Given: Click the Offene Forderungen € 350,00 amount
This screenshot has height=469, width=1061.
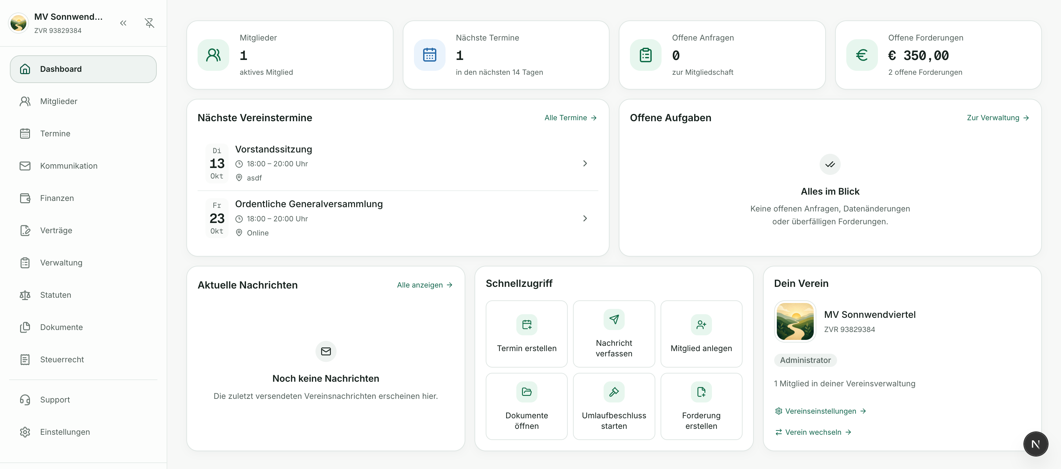Looking at the screenshot, I should pos(918,55).
